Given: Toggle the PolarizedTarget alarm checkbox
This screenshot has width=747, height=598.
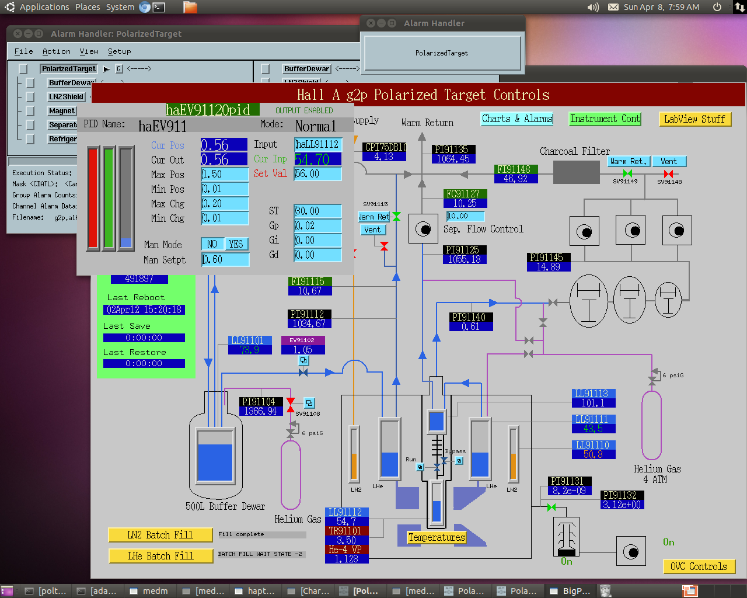Looking at the screenshot, I should pos(23,69).
